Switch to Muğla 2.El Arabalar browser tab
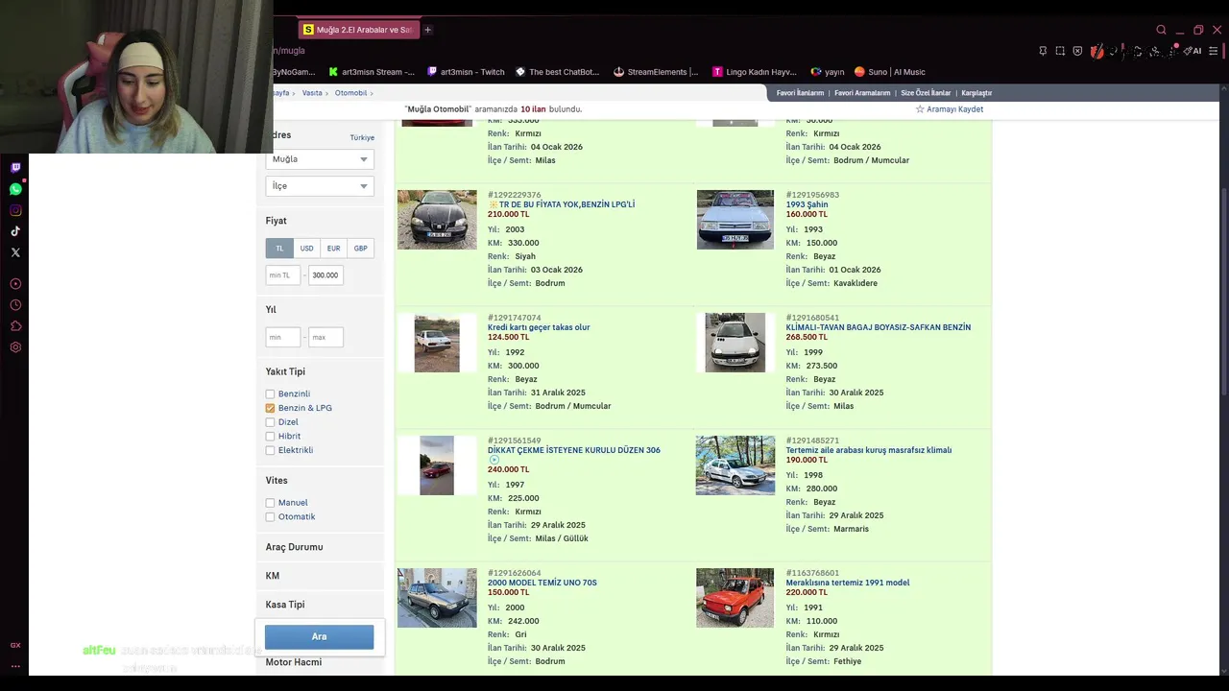The height and width of the screenshot is (691, 1229). 358,30
